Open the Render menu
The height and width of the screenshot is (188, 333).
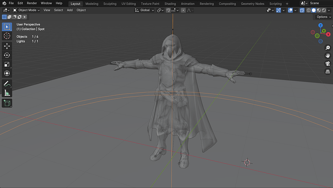(x=32, y=3)
